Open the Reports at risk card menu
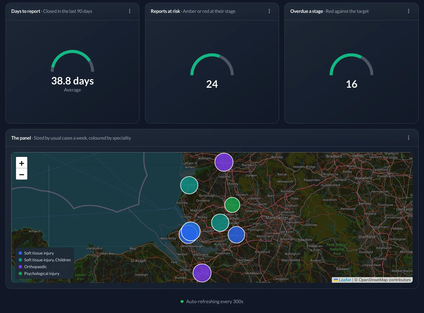The width and height of the screenshot is (424, 313). (x=269, y=11)
